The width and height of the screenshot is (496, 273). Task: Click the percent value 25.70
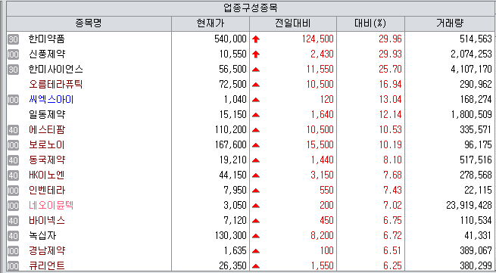[x=390, y=70]
